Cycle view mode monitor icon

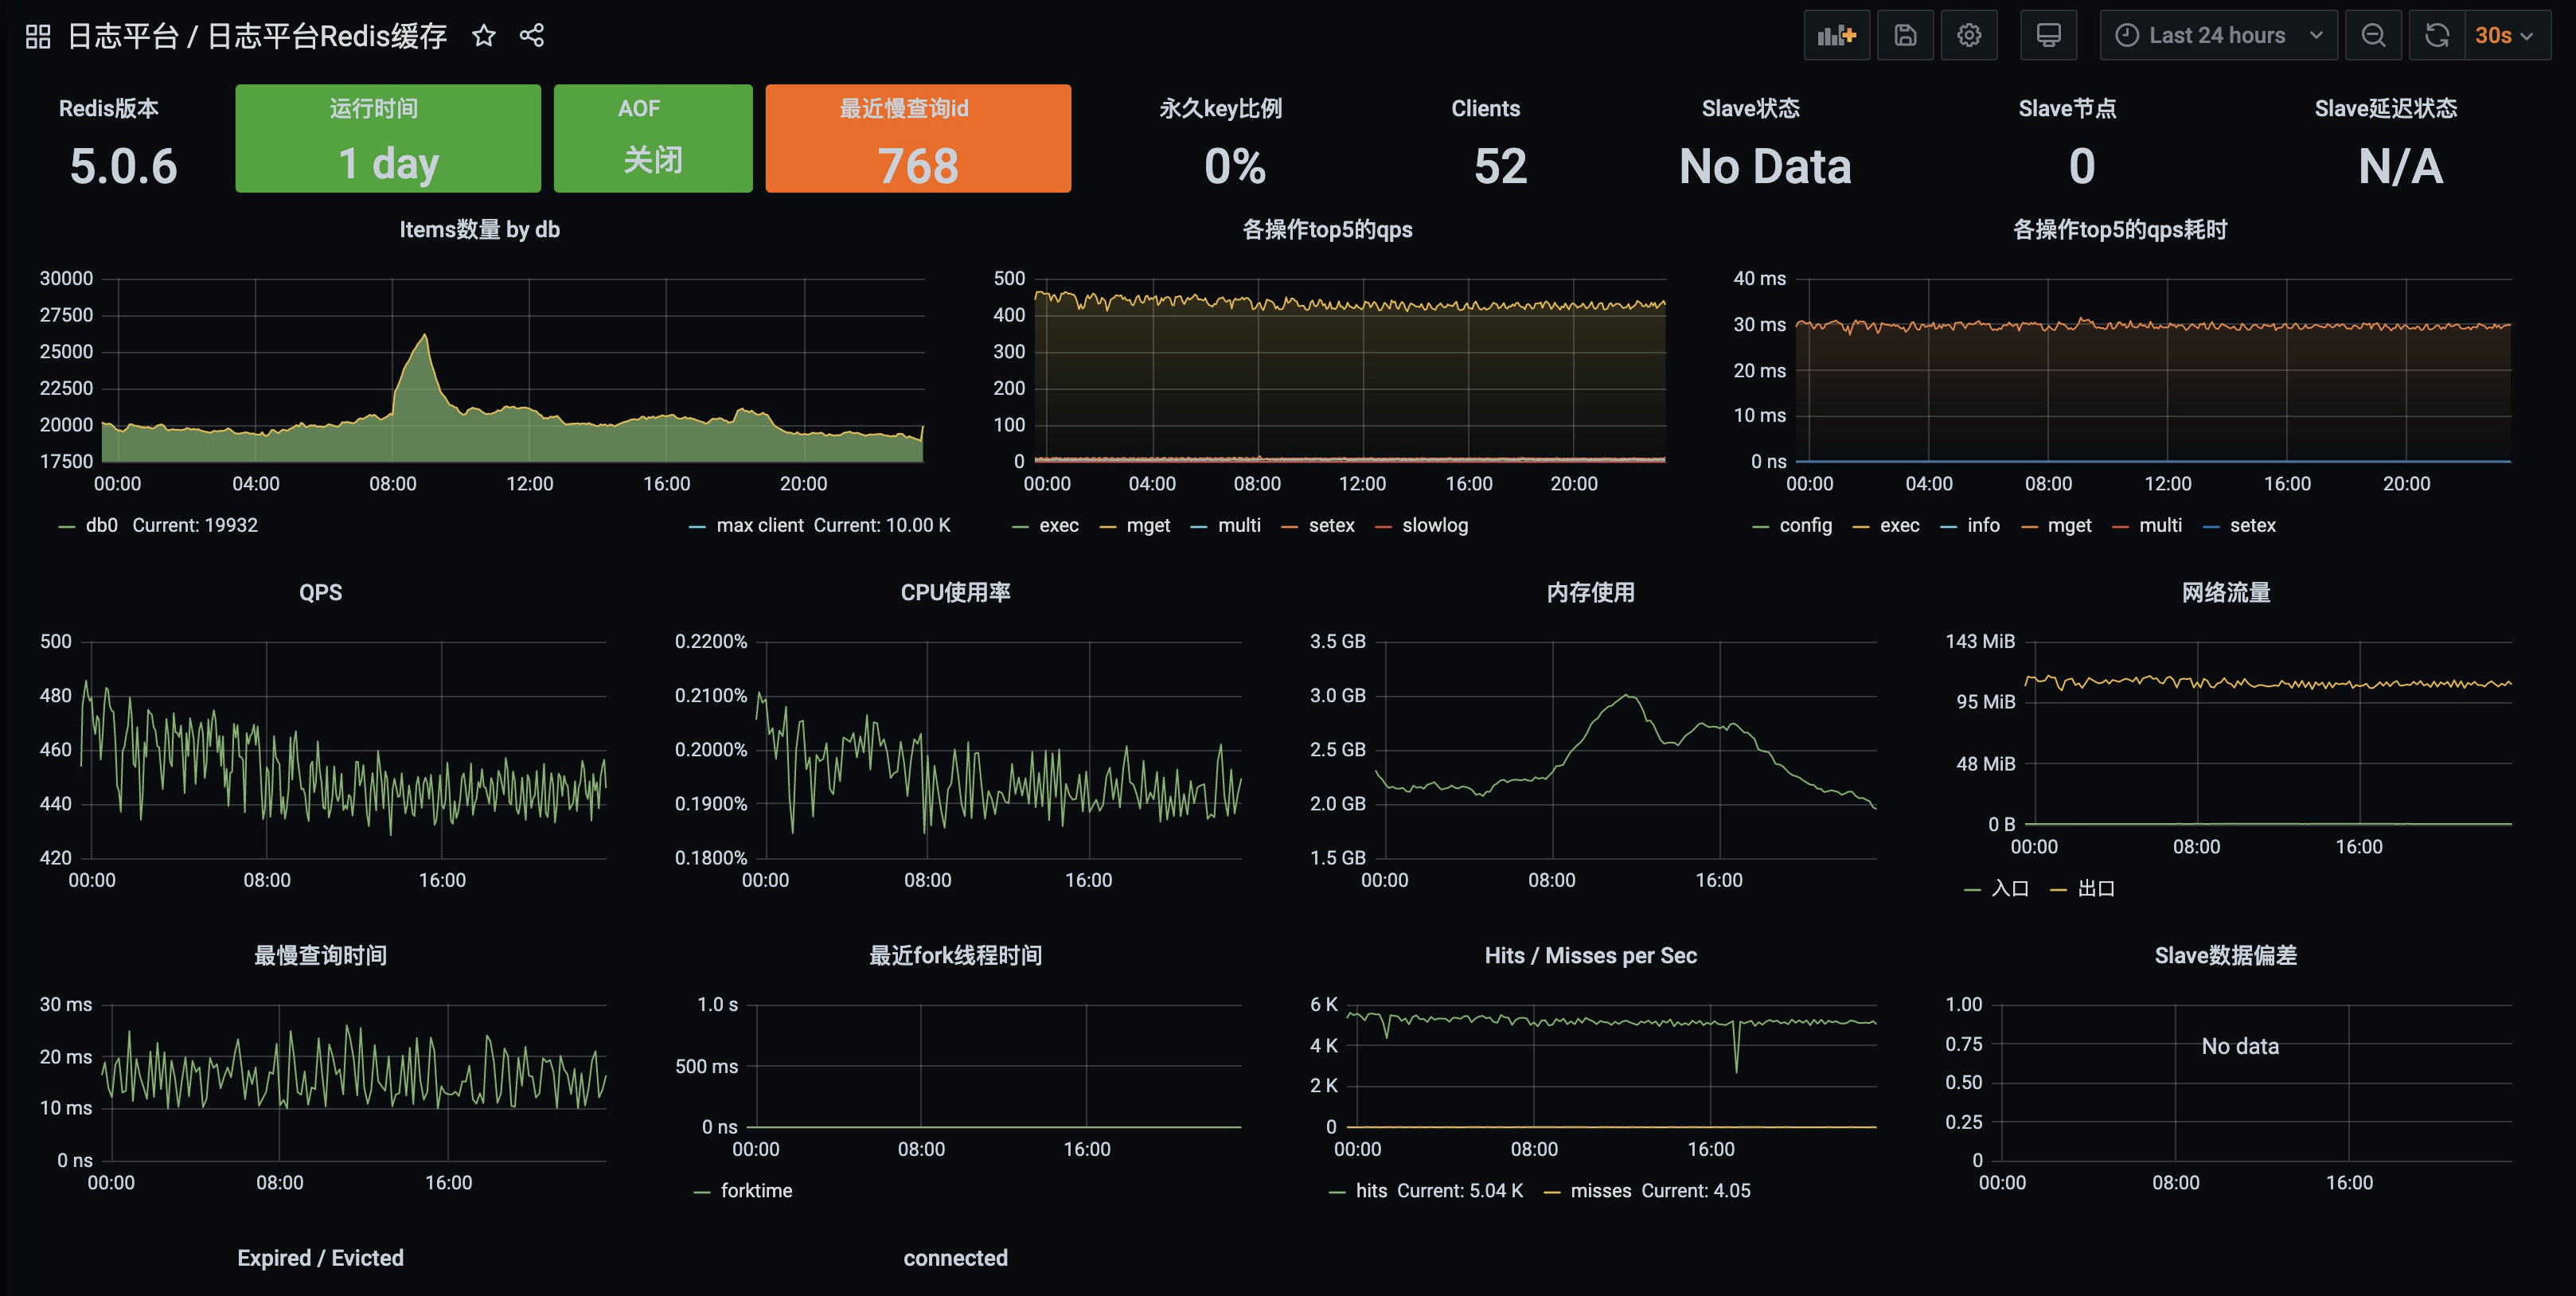pos(2048,36)
